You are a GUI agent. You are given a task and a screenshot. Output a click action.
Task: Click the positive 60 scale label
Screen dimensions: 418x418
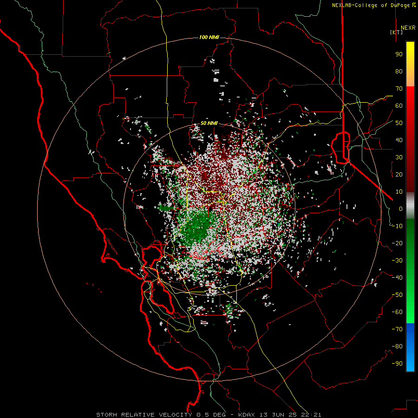pos(399,106)
